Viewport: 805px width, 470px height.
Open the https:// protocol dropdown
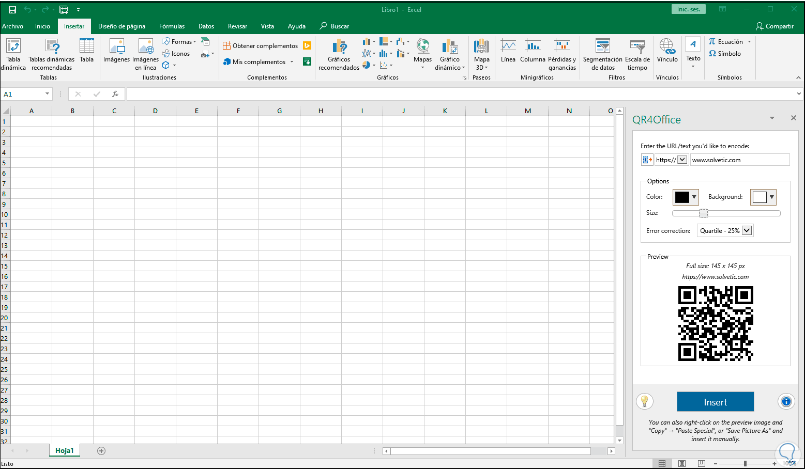682,160
